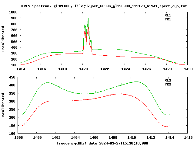
Task: Click the green YR1 legend line sample
Action: click(178, 19)
